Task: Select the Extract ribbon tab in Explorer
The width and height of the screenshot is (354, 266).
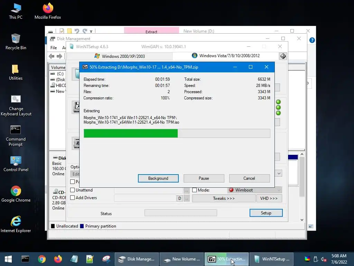Action: (151, 31)
